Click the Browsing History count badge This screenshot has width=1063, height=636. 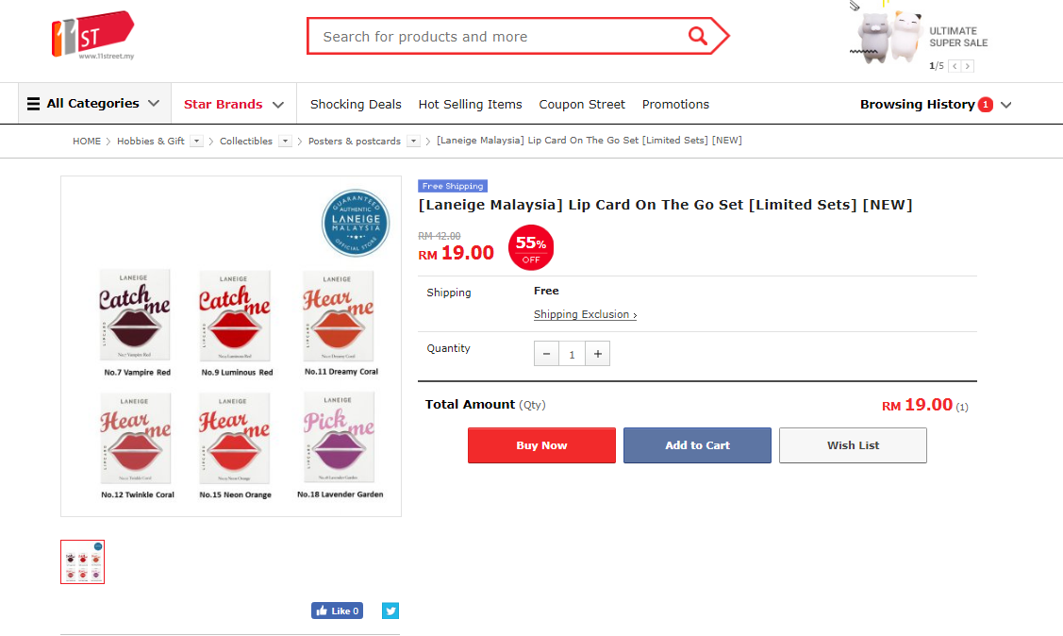(986, 104)
